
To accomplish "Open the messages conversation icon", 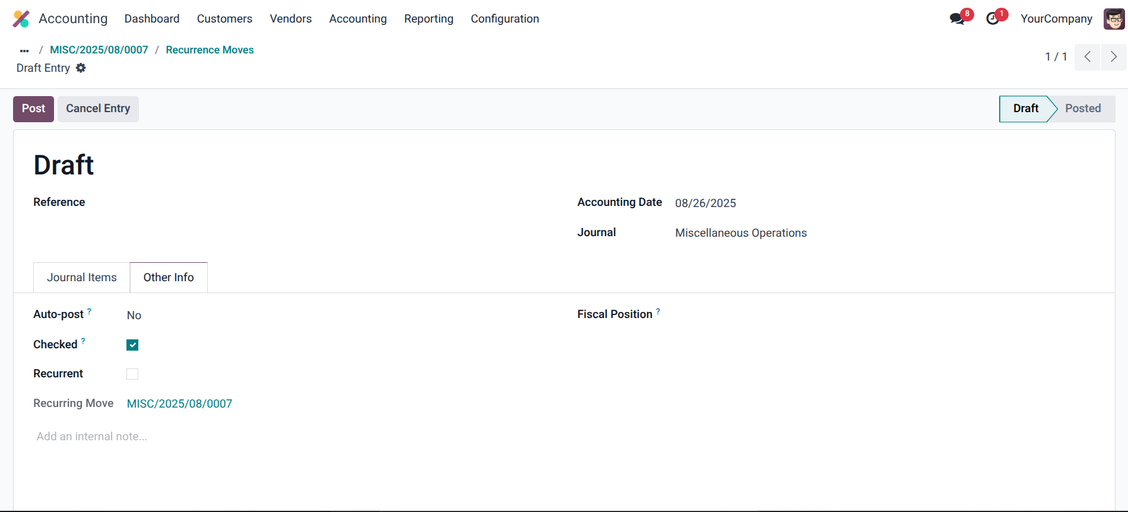I will 956,19.
